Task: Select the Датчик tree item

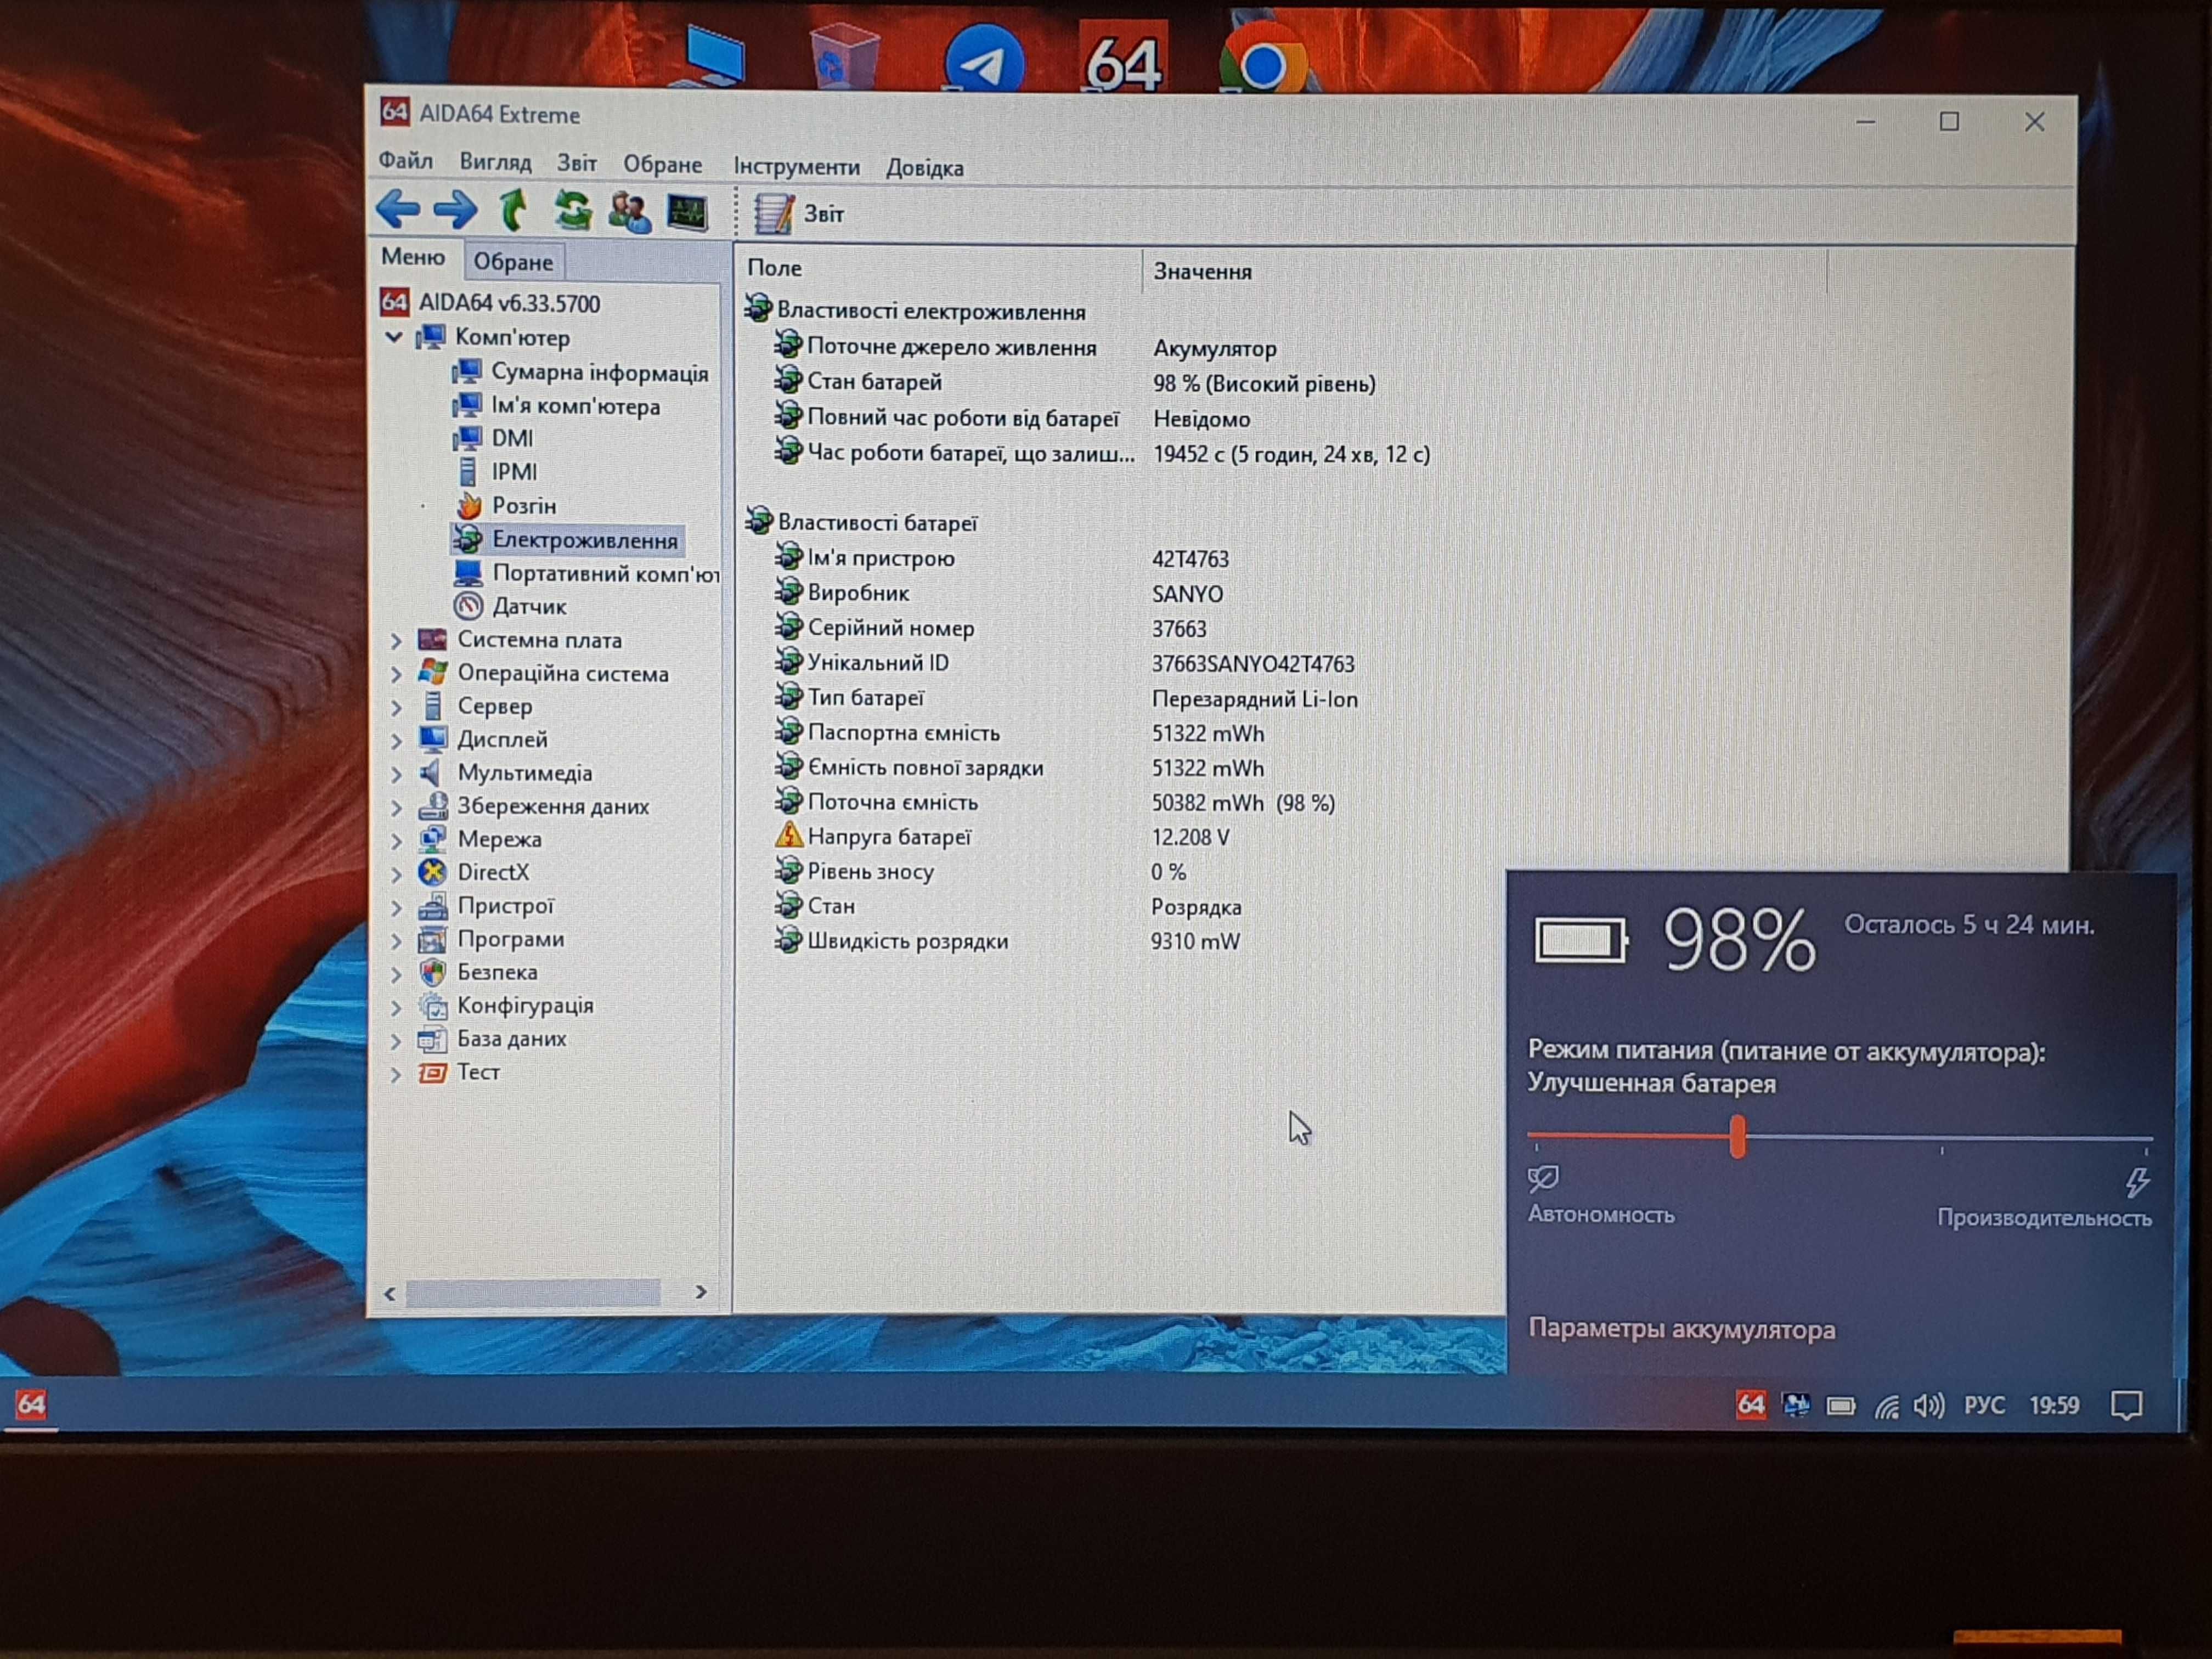Action: (x=510, y=606)
